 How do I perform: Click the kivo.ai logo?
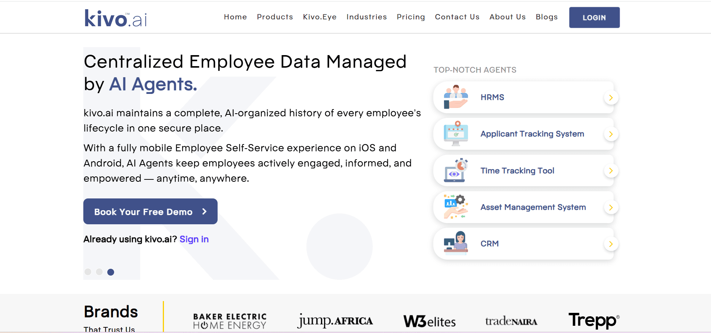[x=116, y=18]
